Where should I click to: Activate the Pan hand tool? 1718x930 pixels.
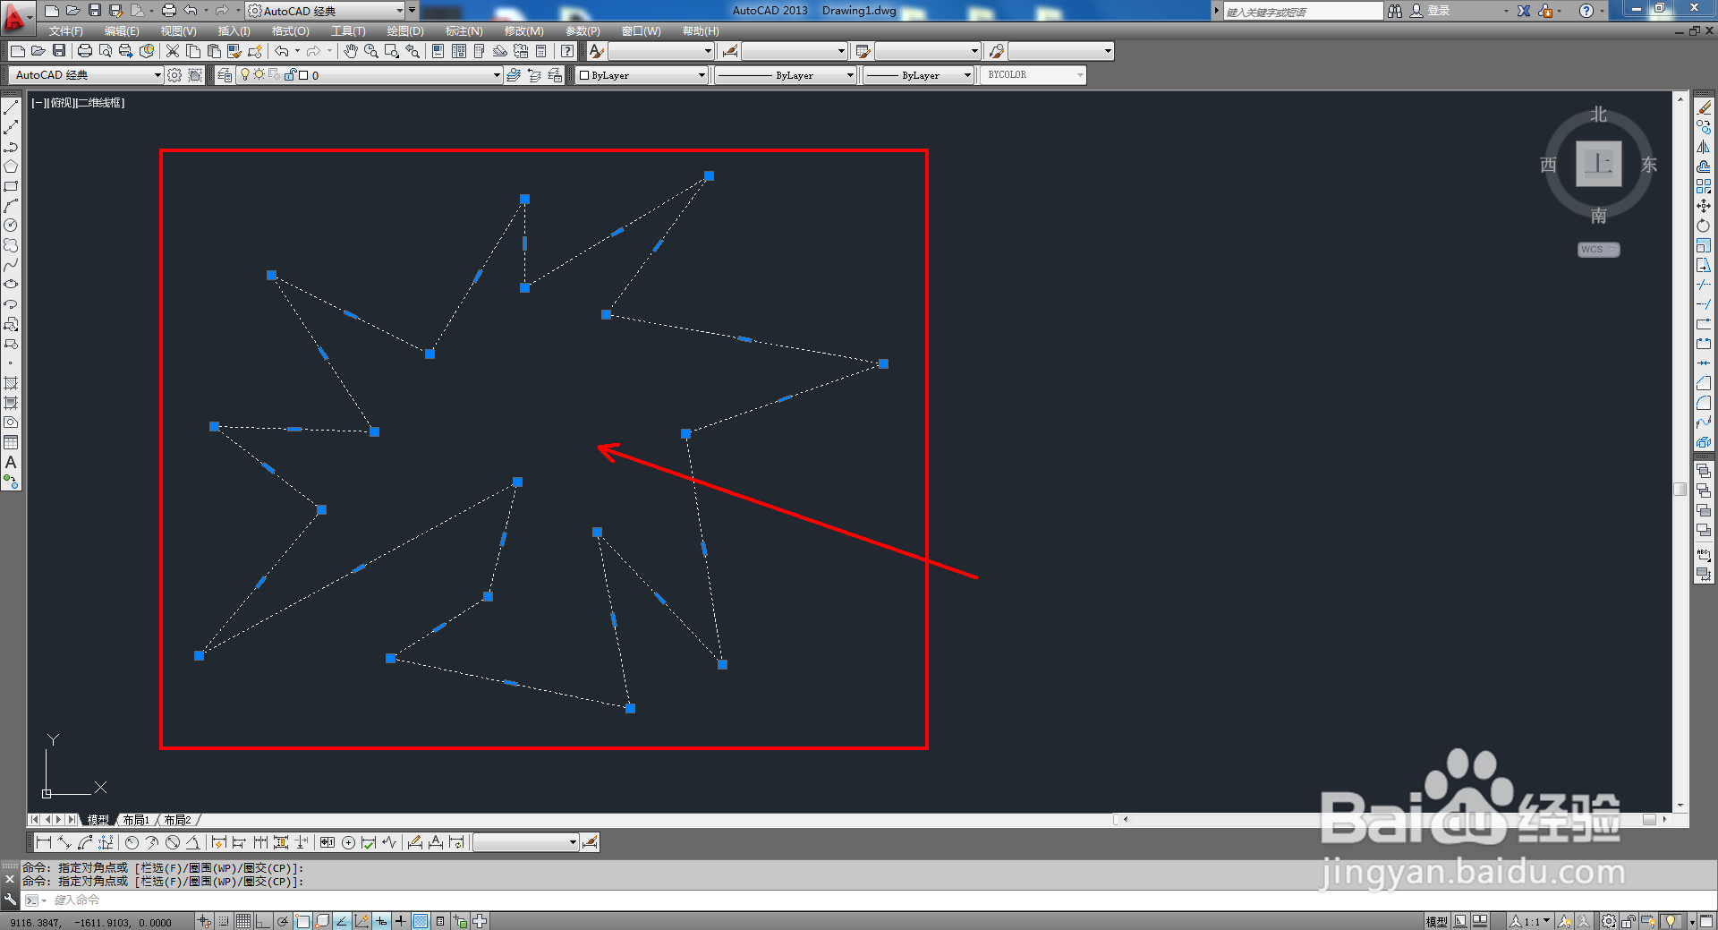[x=350, y=51]
